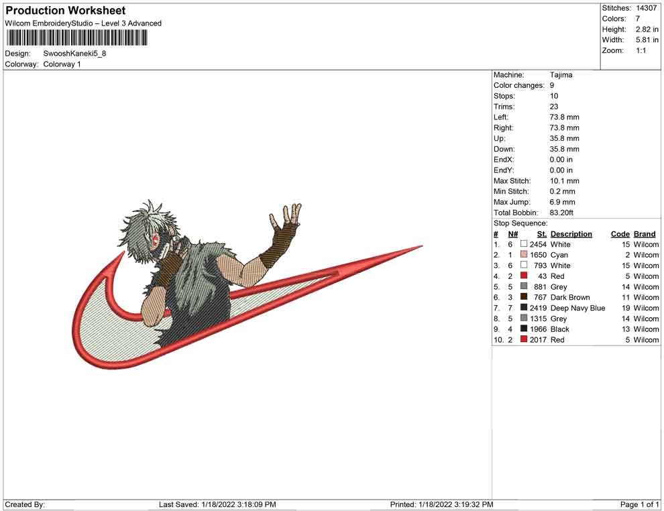Click the embroidery design preview image
This screenshot has height=511, width=664.
pos(247,284)
